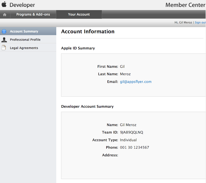Screen dimensions: 206x183
Task: Open Professional Profile in the sidebar
Action: pyautogui.click(x=28, y=40)
